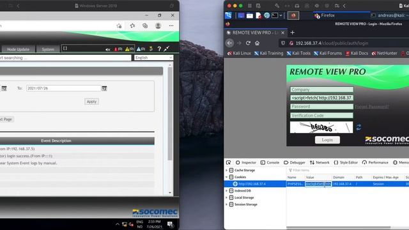Show hidden icons in Windows tray
The image size is (409, 230).
point(118,224)
